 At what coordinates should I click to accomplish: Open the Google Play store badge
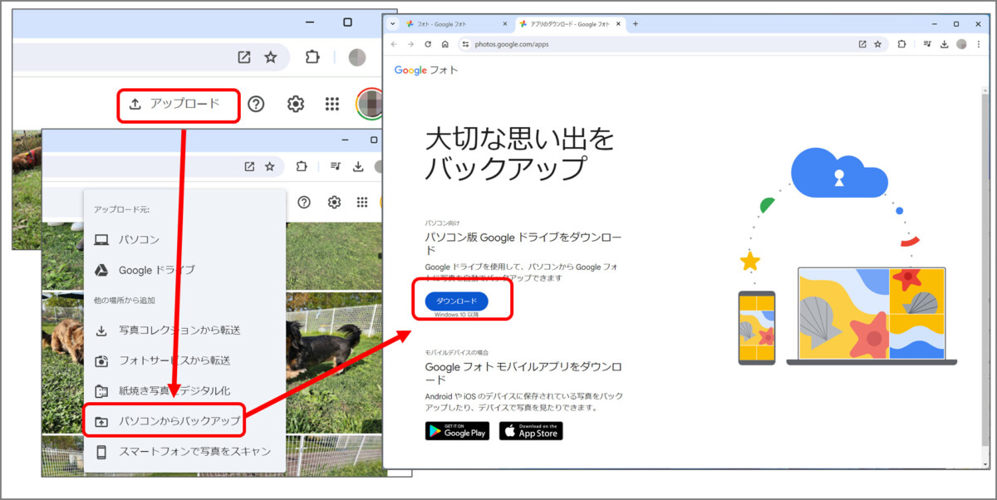[457, 431]
